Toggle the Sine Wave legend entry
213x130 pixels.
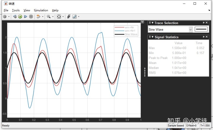coord(126,34)
